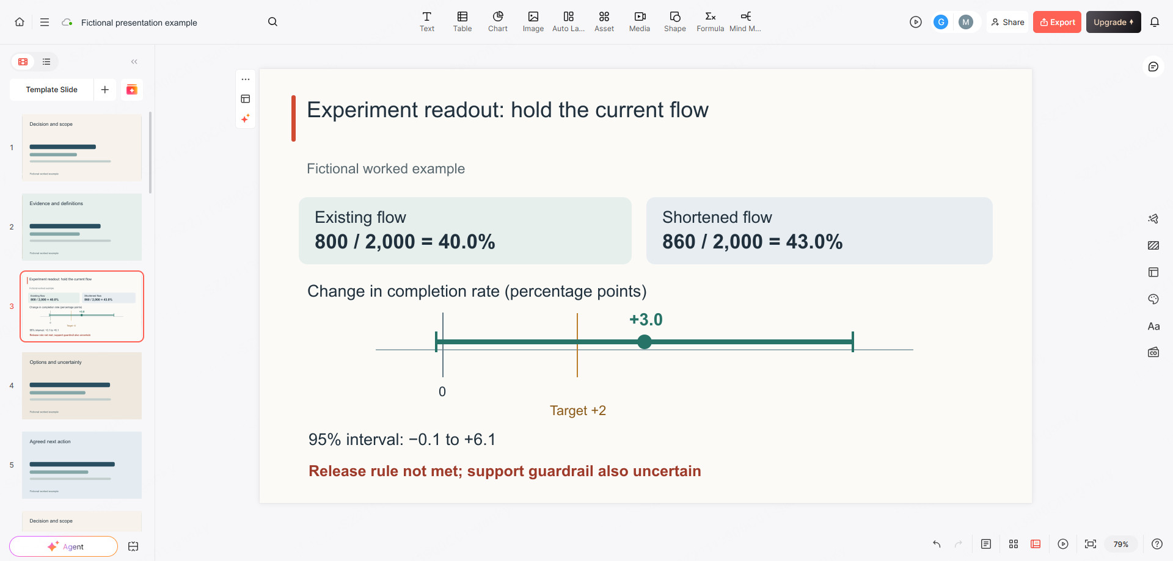The width and height of the screenshot is (1173, 561).
Task: Open the slide more options ellipsis
Action: 246,79
